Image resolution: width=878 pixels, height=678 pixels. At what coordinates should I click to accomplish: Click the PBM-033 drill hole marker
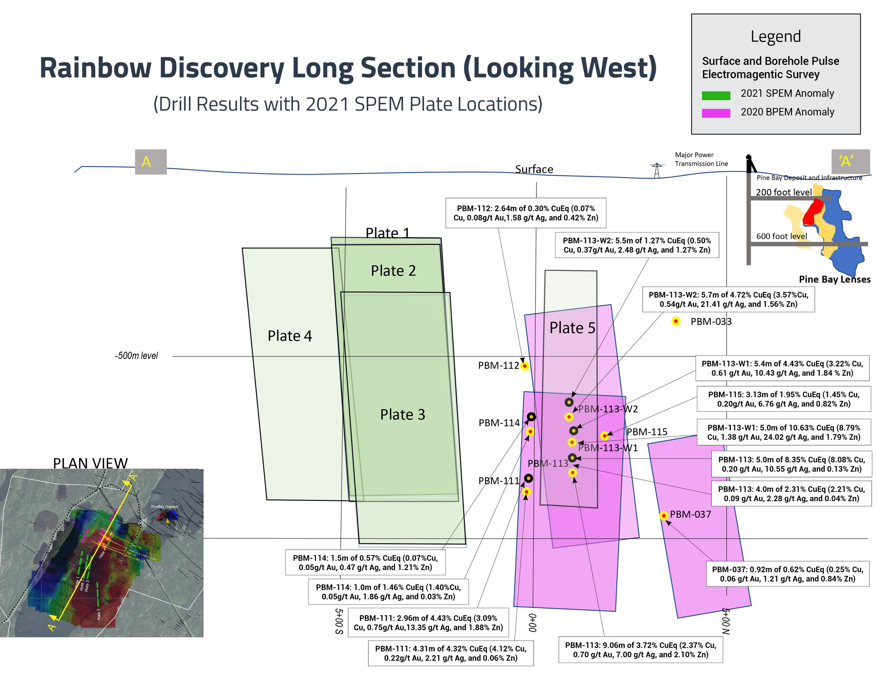(x=676, y=321)
